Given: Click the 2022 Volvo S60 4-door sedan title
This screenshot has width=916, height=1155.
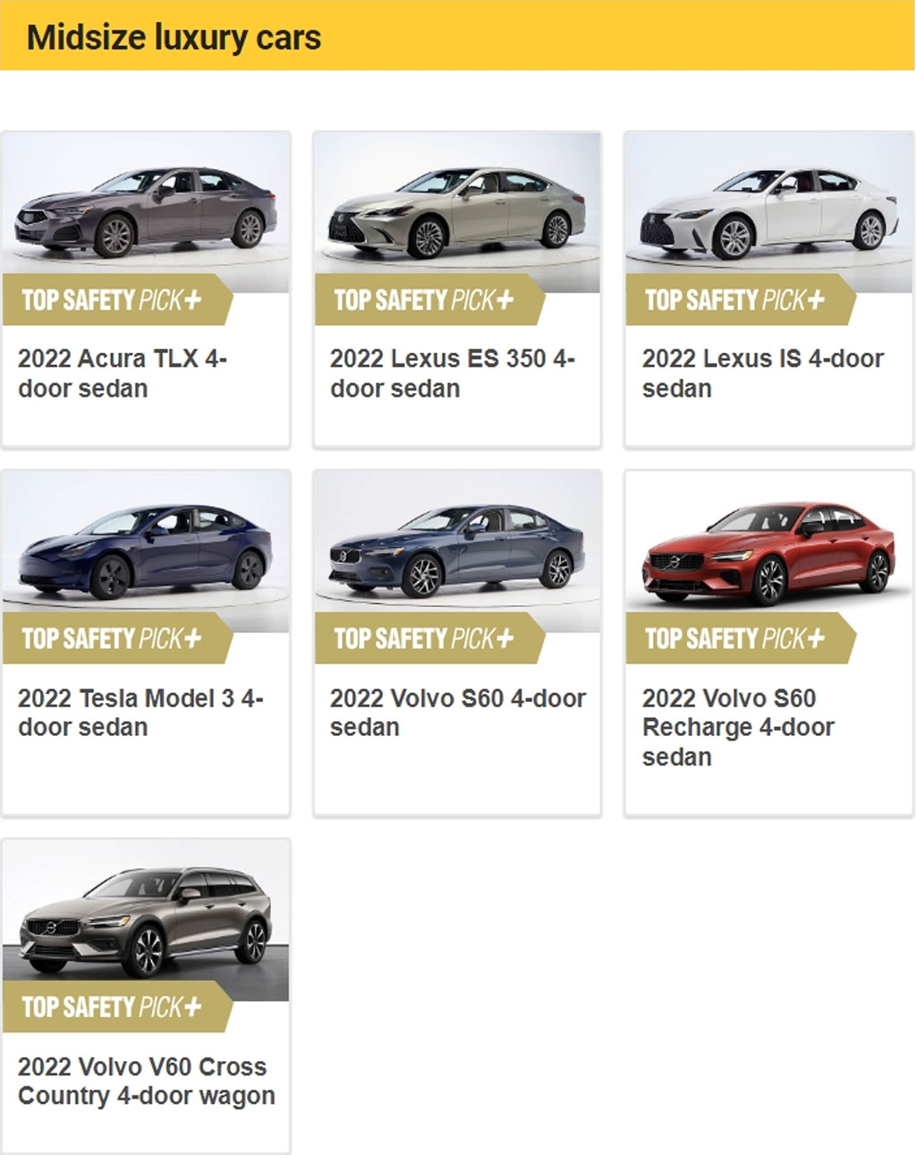Looking at the screenshot, I should click(x=458, y=712).
